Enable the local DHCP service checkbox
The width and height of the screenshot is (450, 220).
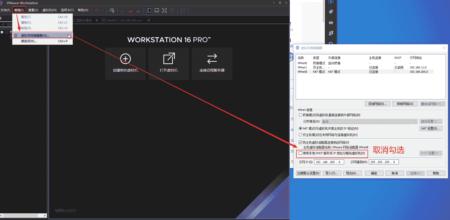[x=301, y=153]
